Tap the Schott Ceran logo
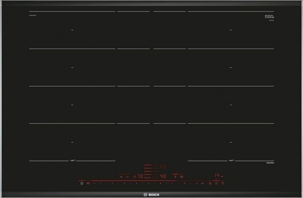The width and height of the screenshot is (303, 198). [x=269, y=17]
